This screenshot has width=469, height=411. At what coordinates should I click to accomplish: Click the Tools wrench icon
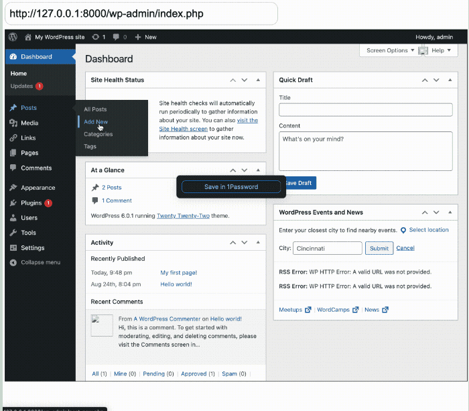(x=13, y=233)
